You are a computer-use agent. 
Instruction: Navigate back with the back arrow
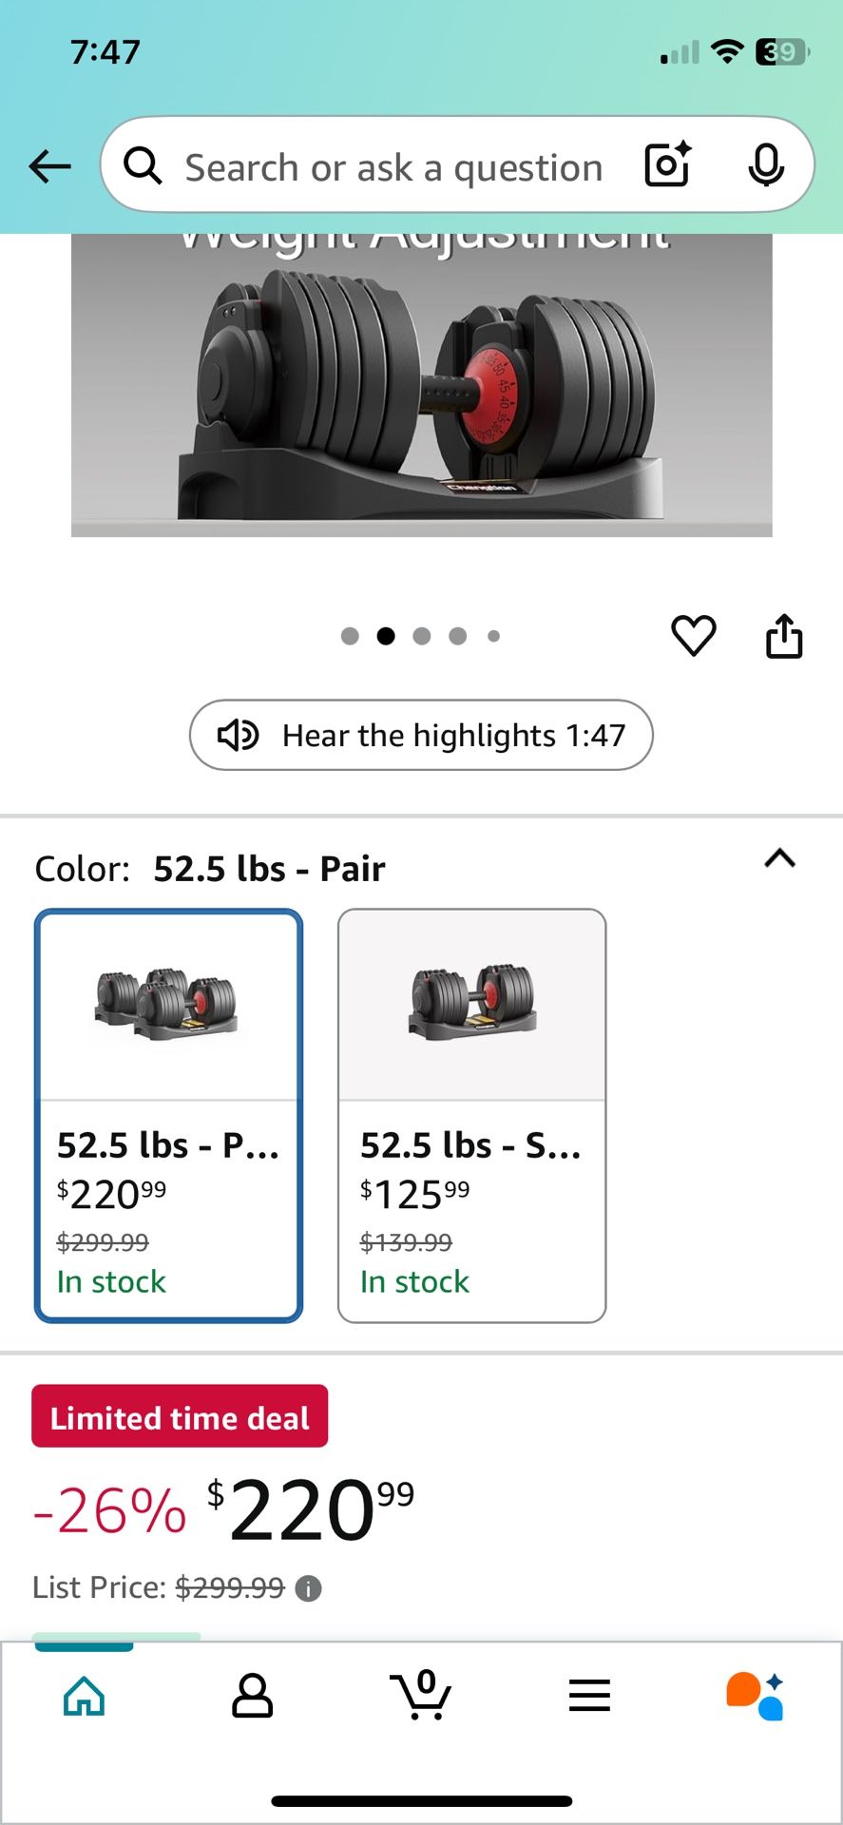[49, 165]
